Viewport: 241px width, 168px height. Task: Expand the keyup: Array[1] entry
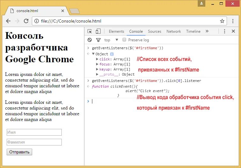point(97,69)
